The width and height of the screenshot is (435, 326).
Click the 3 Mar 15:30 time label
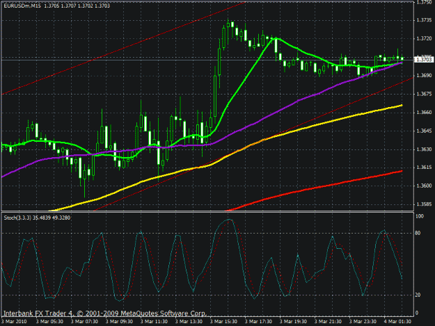pyautogui.click(x=223, y=322)
